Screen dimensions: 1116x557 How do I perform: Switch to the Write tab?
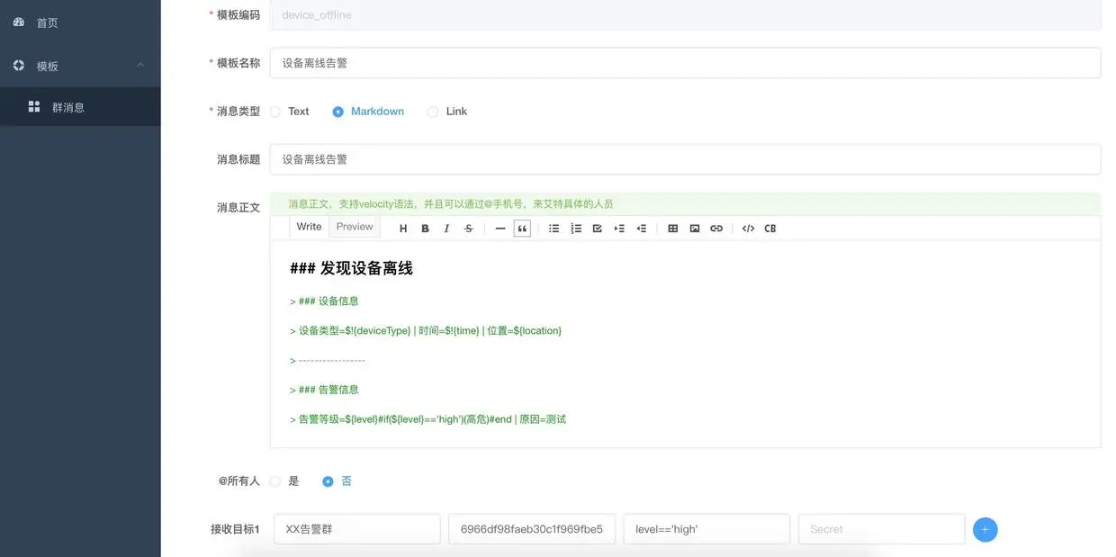[309, 227]
